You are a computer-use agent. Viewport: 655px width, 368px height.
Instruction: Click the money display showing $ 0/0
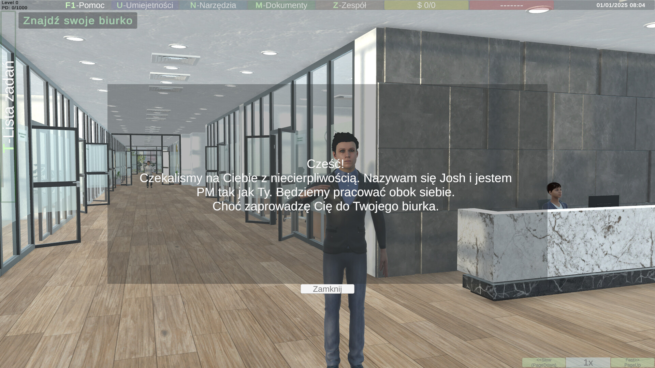426,5
